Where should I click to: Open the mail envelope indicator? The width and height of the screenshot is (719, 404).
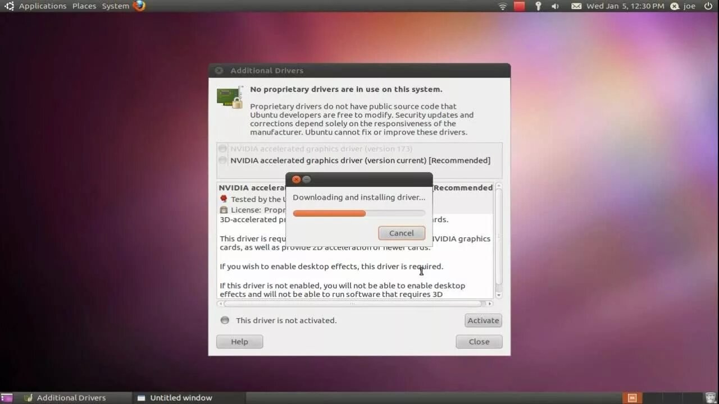pyautogui.click(x=576, y=6)
